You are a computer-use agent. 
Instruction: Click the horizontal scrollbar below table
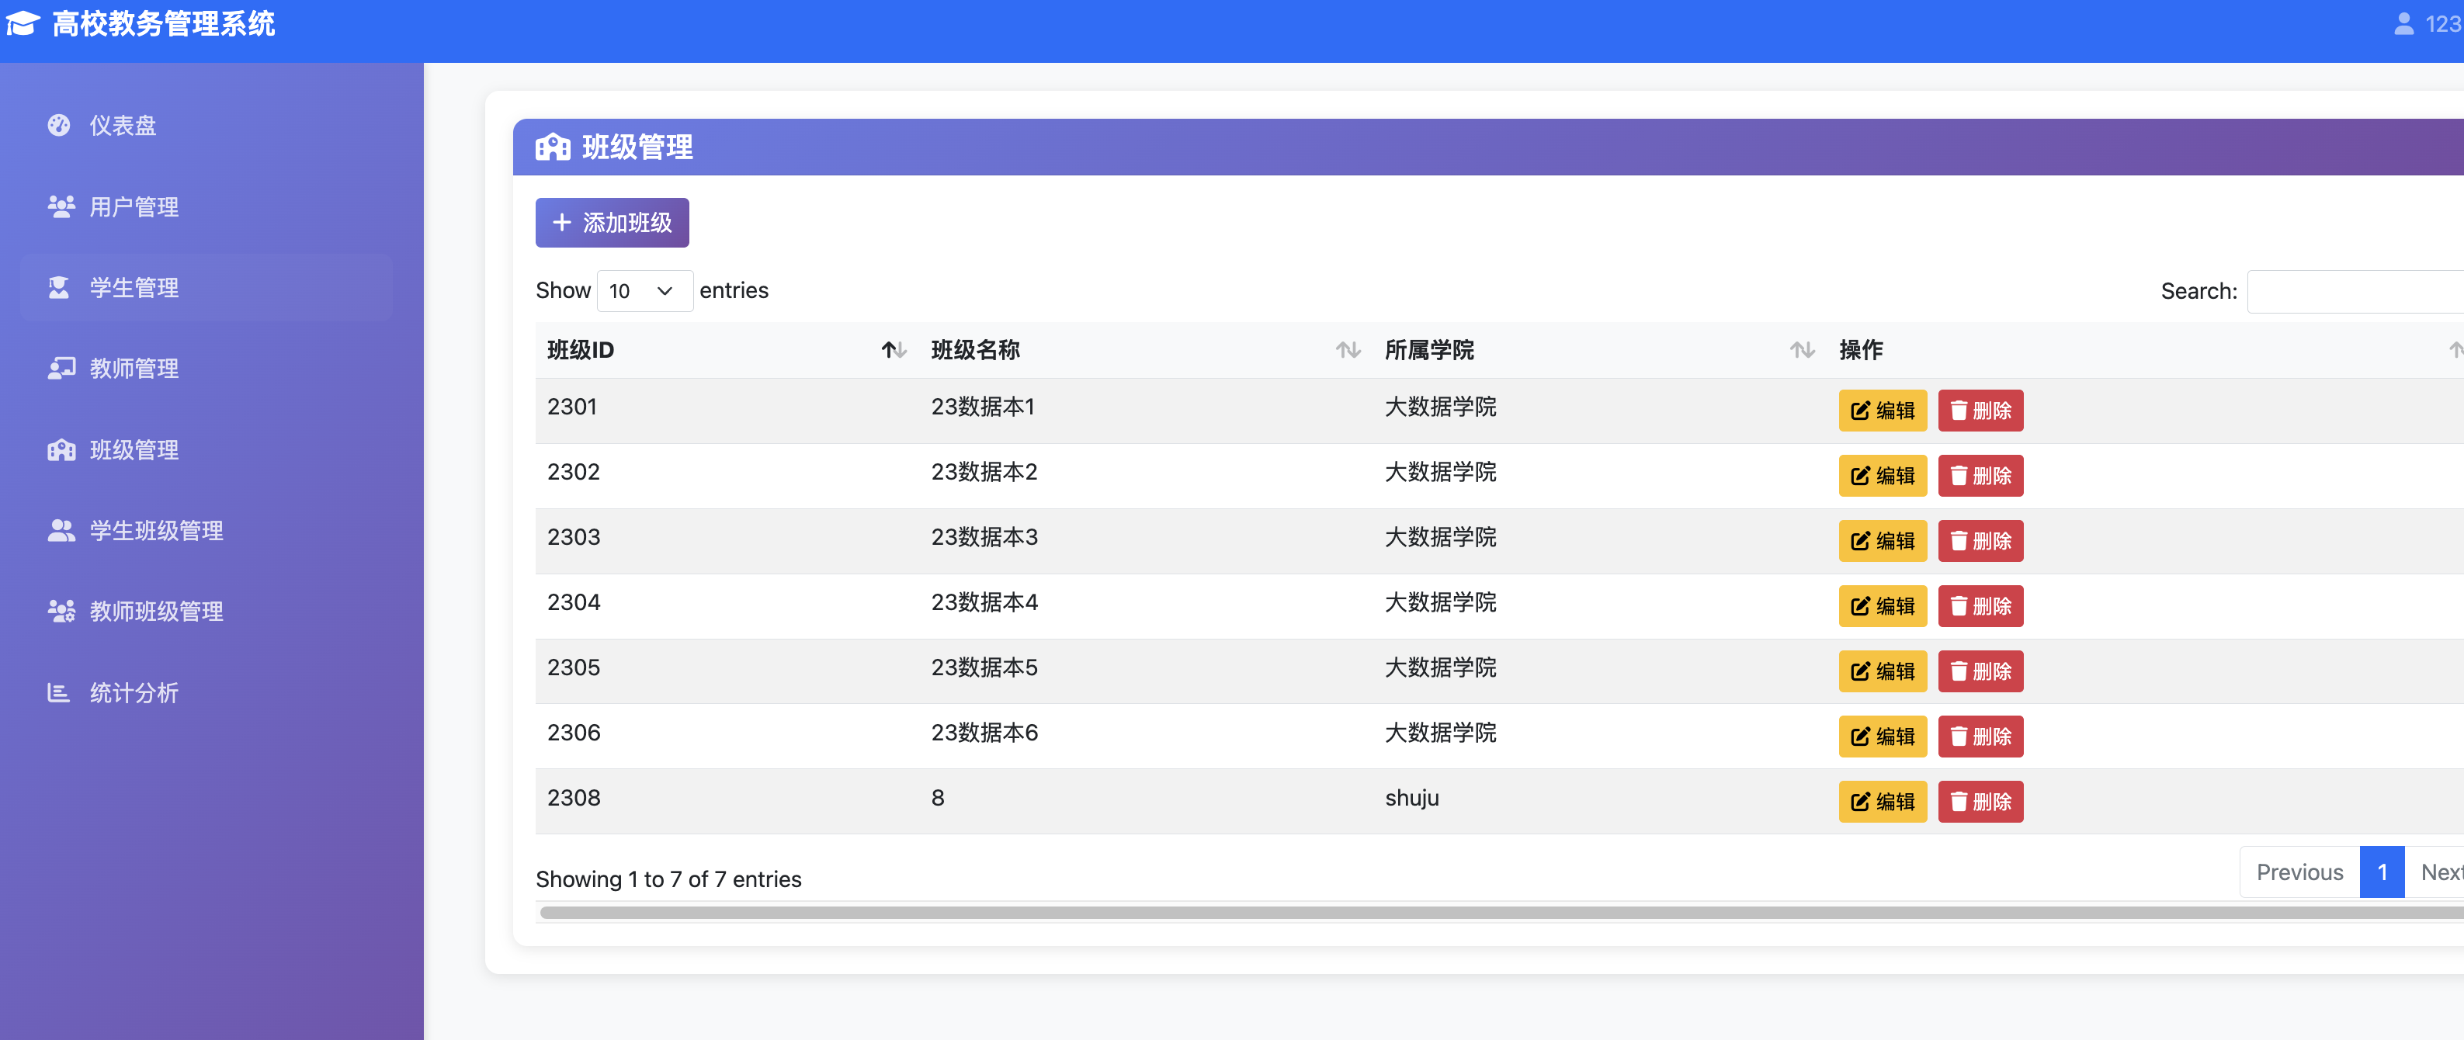pyautogui.click(x=1435, y=913)
